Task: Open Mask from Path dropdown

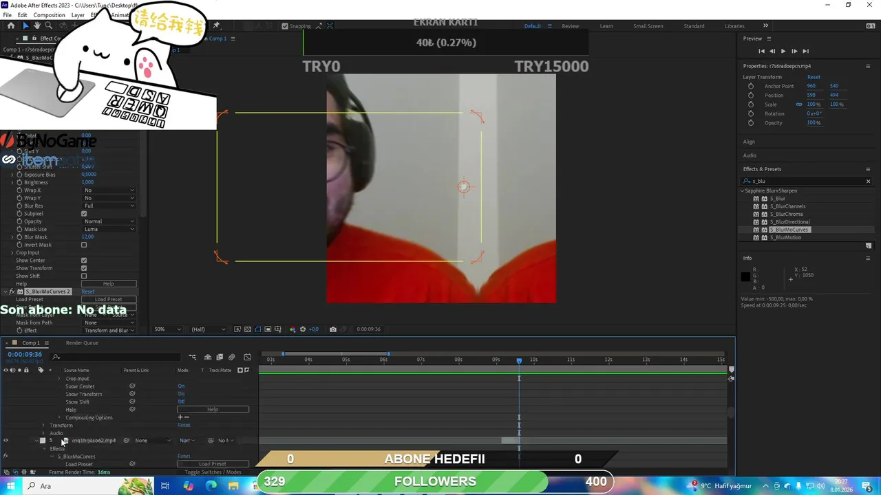Action: (109, 322)
